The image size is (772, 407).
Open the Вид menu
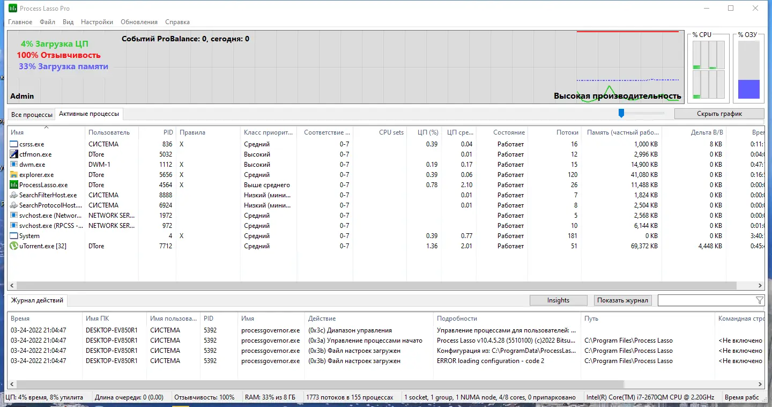click(68, 22)
